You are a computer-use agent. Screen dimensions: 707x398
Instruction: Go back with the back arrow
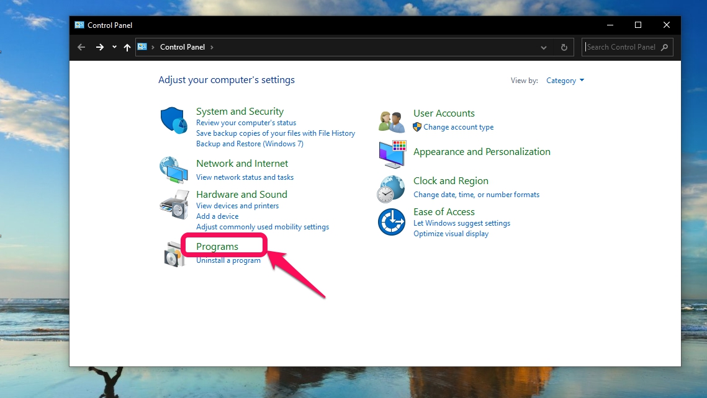pyautogui.click(x=81, y=47)
